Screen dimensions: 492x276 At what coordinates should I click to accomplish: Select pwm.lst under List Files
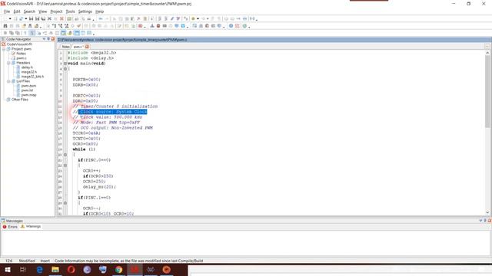pyautogui.click(x=27, y=90)
